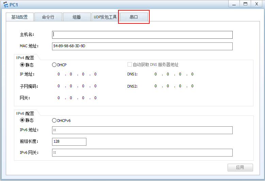Click the 前缀长度 field showing 128

[x=69, y=142]
